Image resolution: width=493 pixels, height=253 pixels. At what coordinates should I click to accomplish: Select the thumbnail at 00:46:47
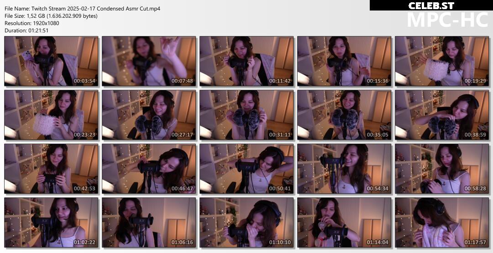pyautogui.click(x=149, y=169)
